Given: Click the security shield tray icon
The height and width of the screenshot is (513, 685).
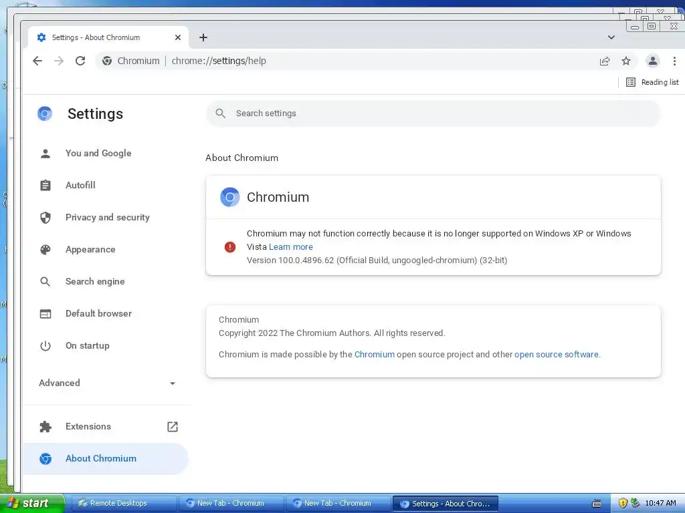Looking at the screenshot, I should click(x=623, y=504).
